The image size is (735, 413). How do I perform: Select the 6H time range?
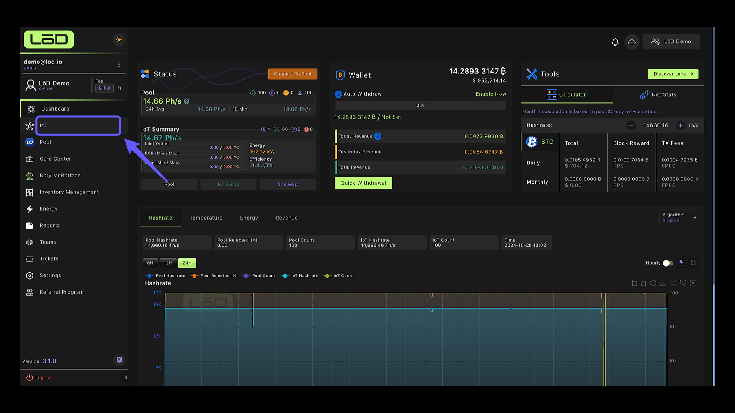[150, 263]
